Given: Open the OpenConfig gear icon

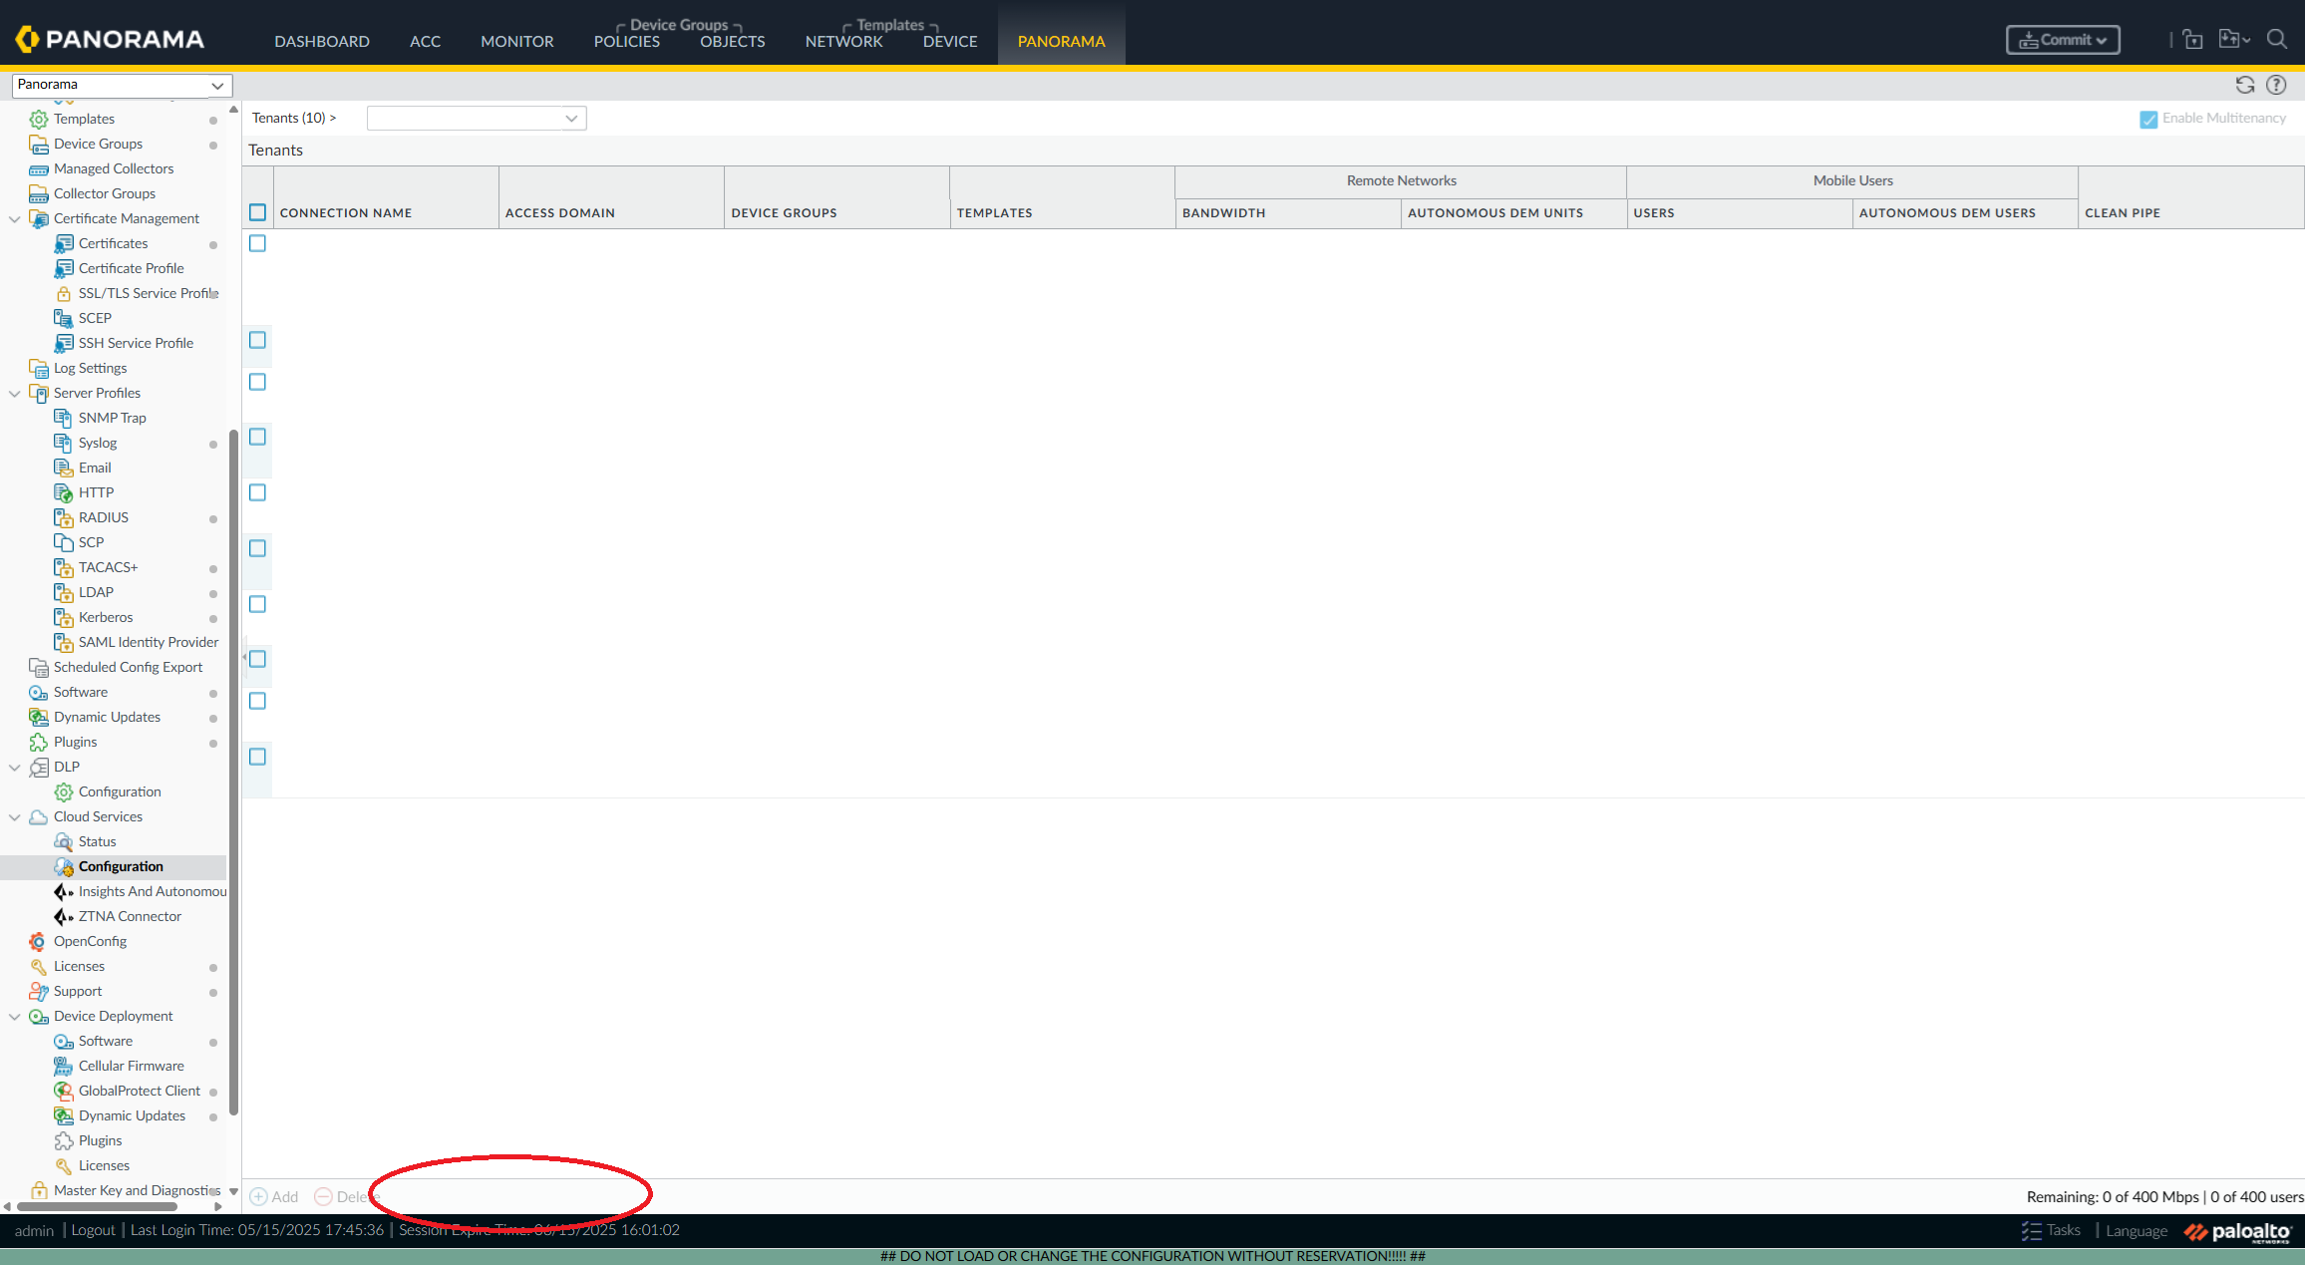Looking at the screenshot, I should (x=38, y=941).
